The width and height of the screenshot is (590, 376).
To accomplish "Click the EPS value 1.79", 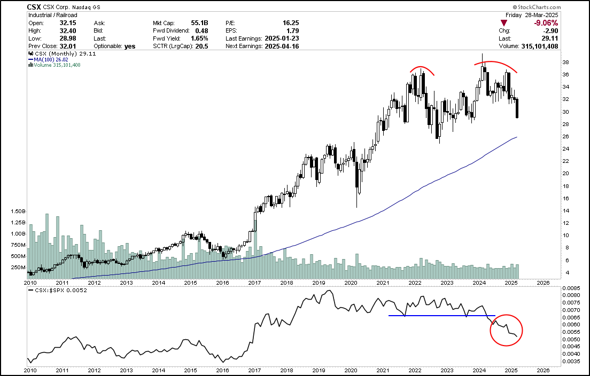I will tap(293, 31).
